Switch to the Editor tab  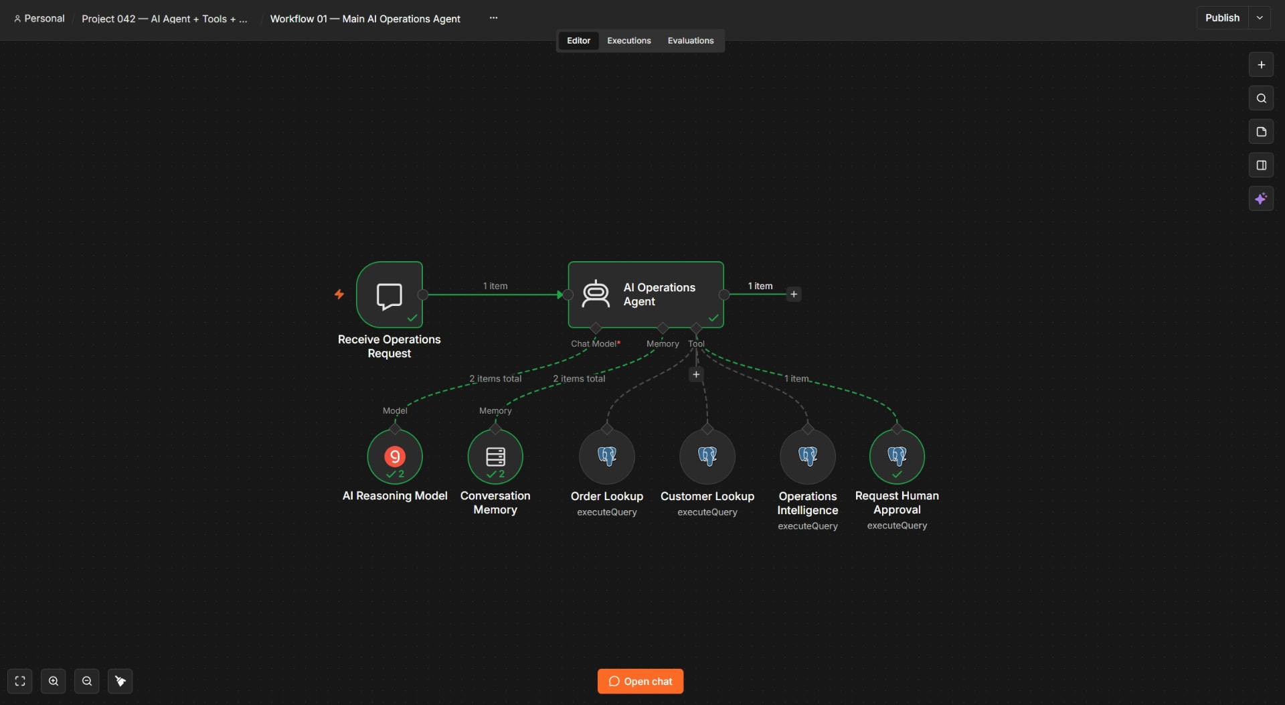coord(578,41)
